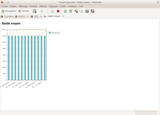Click the progress bar in status bar
The width and height of the screenshot is (160, 115).
click(146, 113)
